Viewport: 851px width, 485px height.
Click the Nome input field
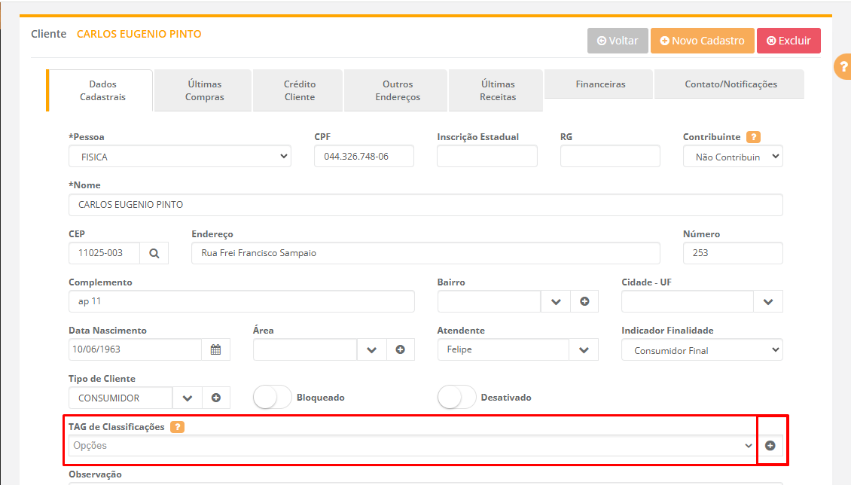pos(425,205)
